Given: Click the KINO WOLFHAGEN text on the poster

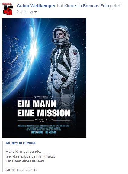Looking at the screenshot, I should 51,132.
